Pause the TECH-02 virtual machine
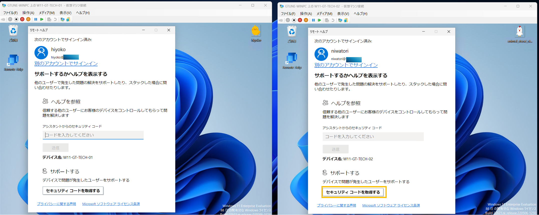The width and height of the screenshot is (539, 215). pyautogui.click(x=313, y=20)
